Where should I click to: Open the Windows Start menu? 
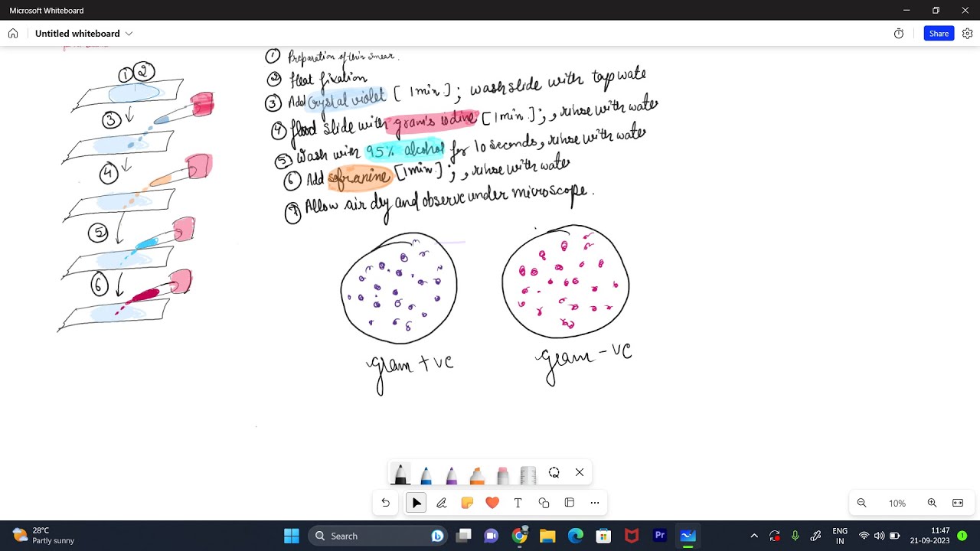(292, 536)
